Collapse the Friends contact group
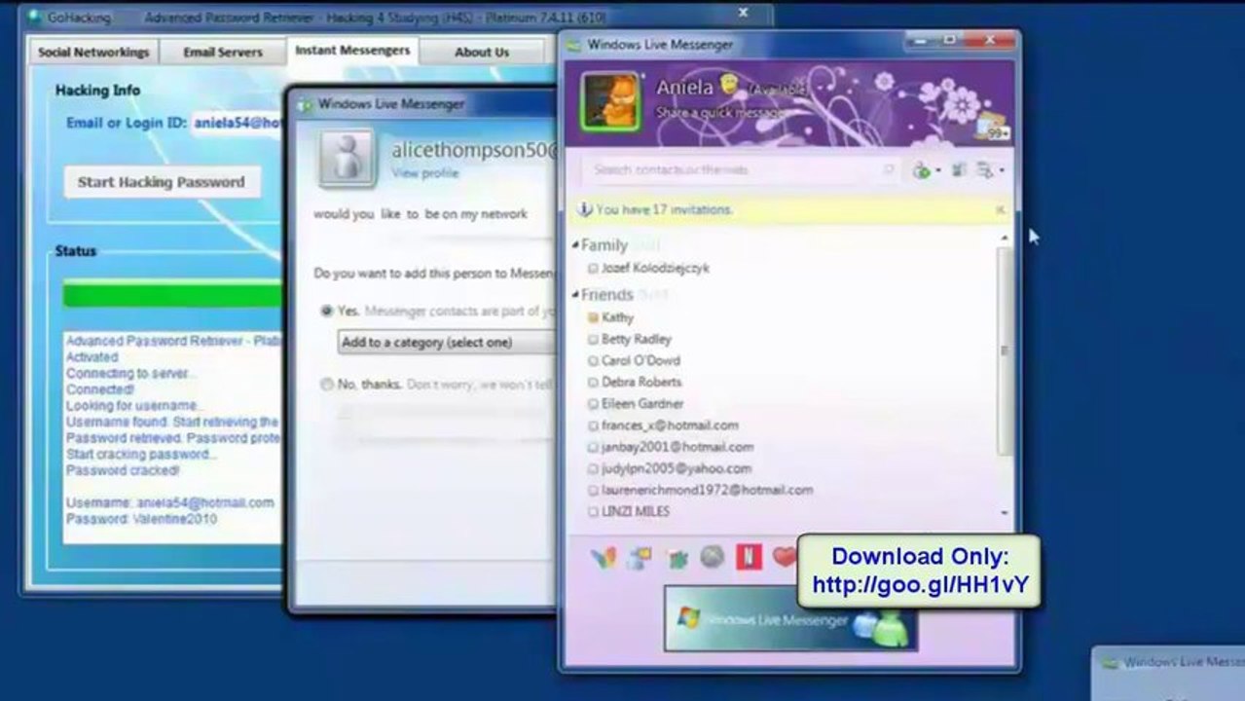The image size is (1245, 701). click(575, 294)
